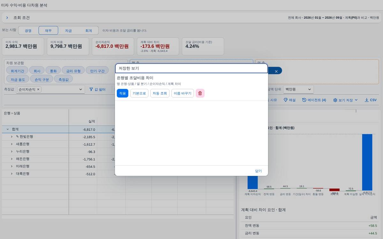This screenshot has height=239, width=383.
Task: Pick the 회사 dimension chip
Action: point(37,71)
